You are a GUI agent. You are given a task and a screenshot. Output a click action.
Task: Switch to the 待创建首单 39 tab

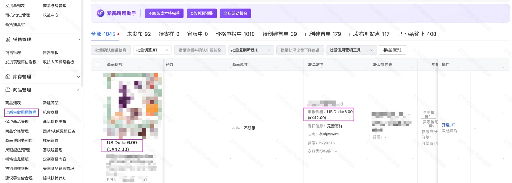pos(280,34)
